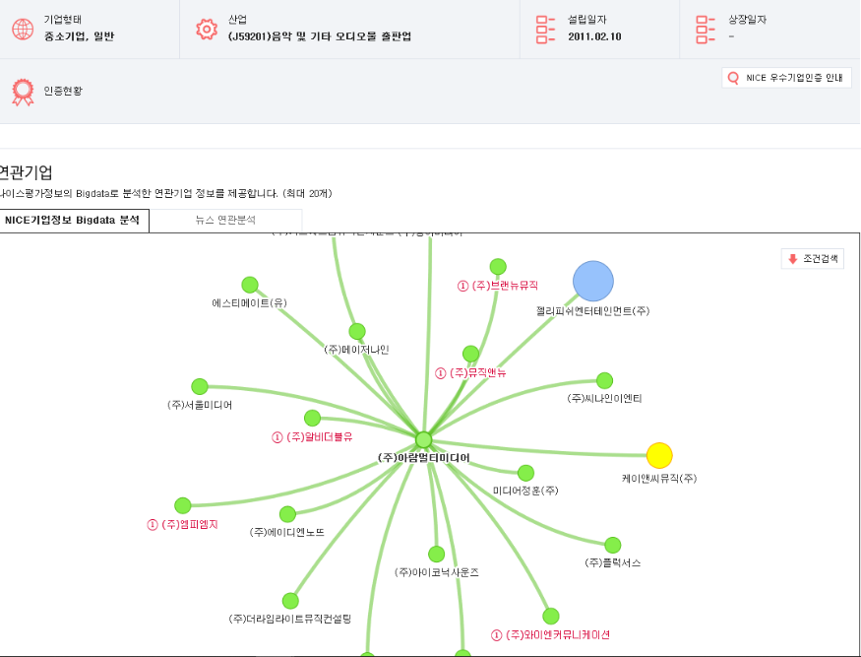861x657 pixels.
Task: Click the (주)플럭서스 label text
Action: coord(613,563)
